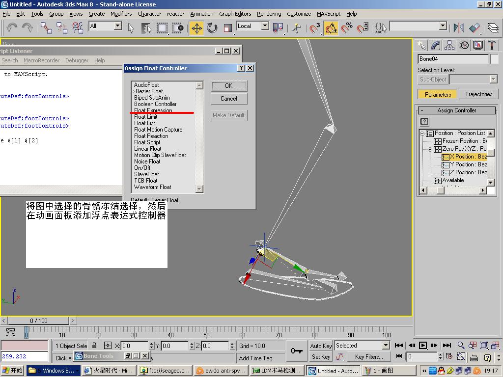
Task: Activate Bind to Space Warp tool
Action: tap(78, 28)
